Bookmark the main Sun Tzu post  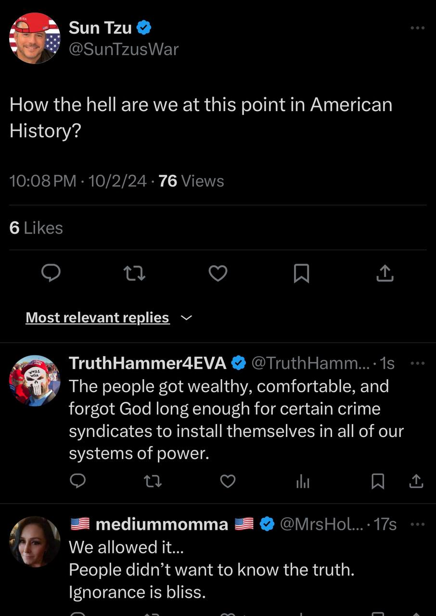click(301, 274)
